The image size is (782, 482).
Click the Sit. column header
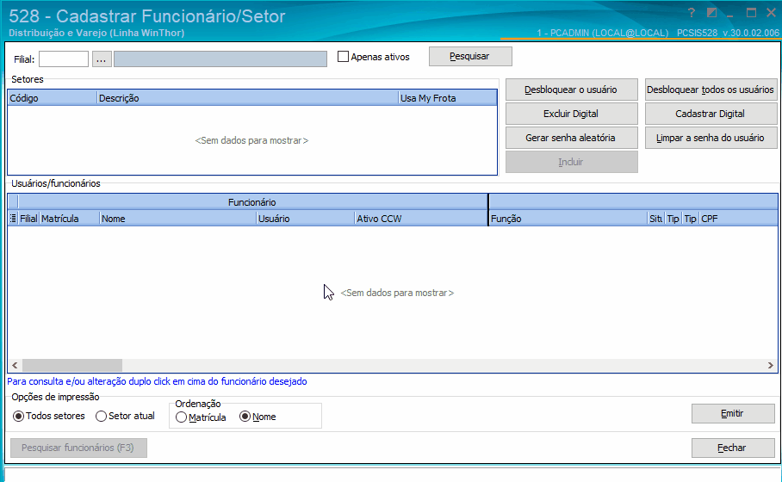tap(655, 219)
